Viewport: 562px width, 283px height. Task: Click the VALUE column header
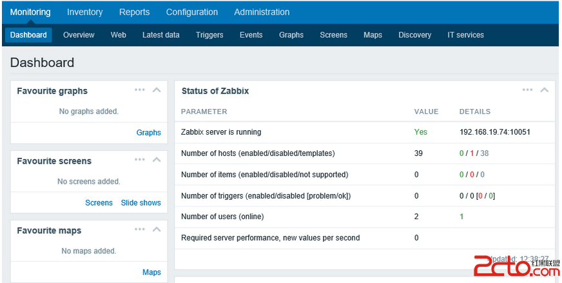point(426,112)
